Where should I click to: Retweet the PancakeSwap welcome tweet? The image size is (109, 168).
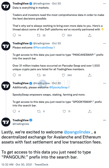click(x=39, y=75)
